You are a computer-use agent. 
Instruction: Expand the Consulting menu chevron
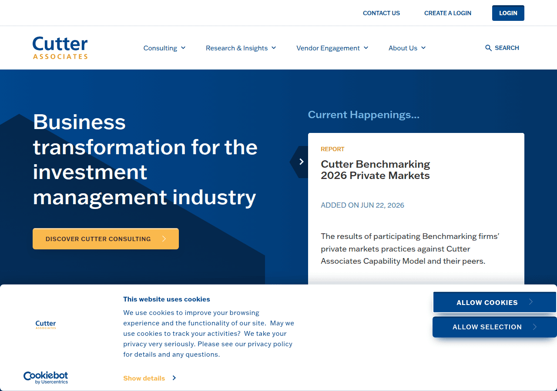[183, 48]
